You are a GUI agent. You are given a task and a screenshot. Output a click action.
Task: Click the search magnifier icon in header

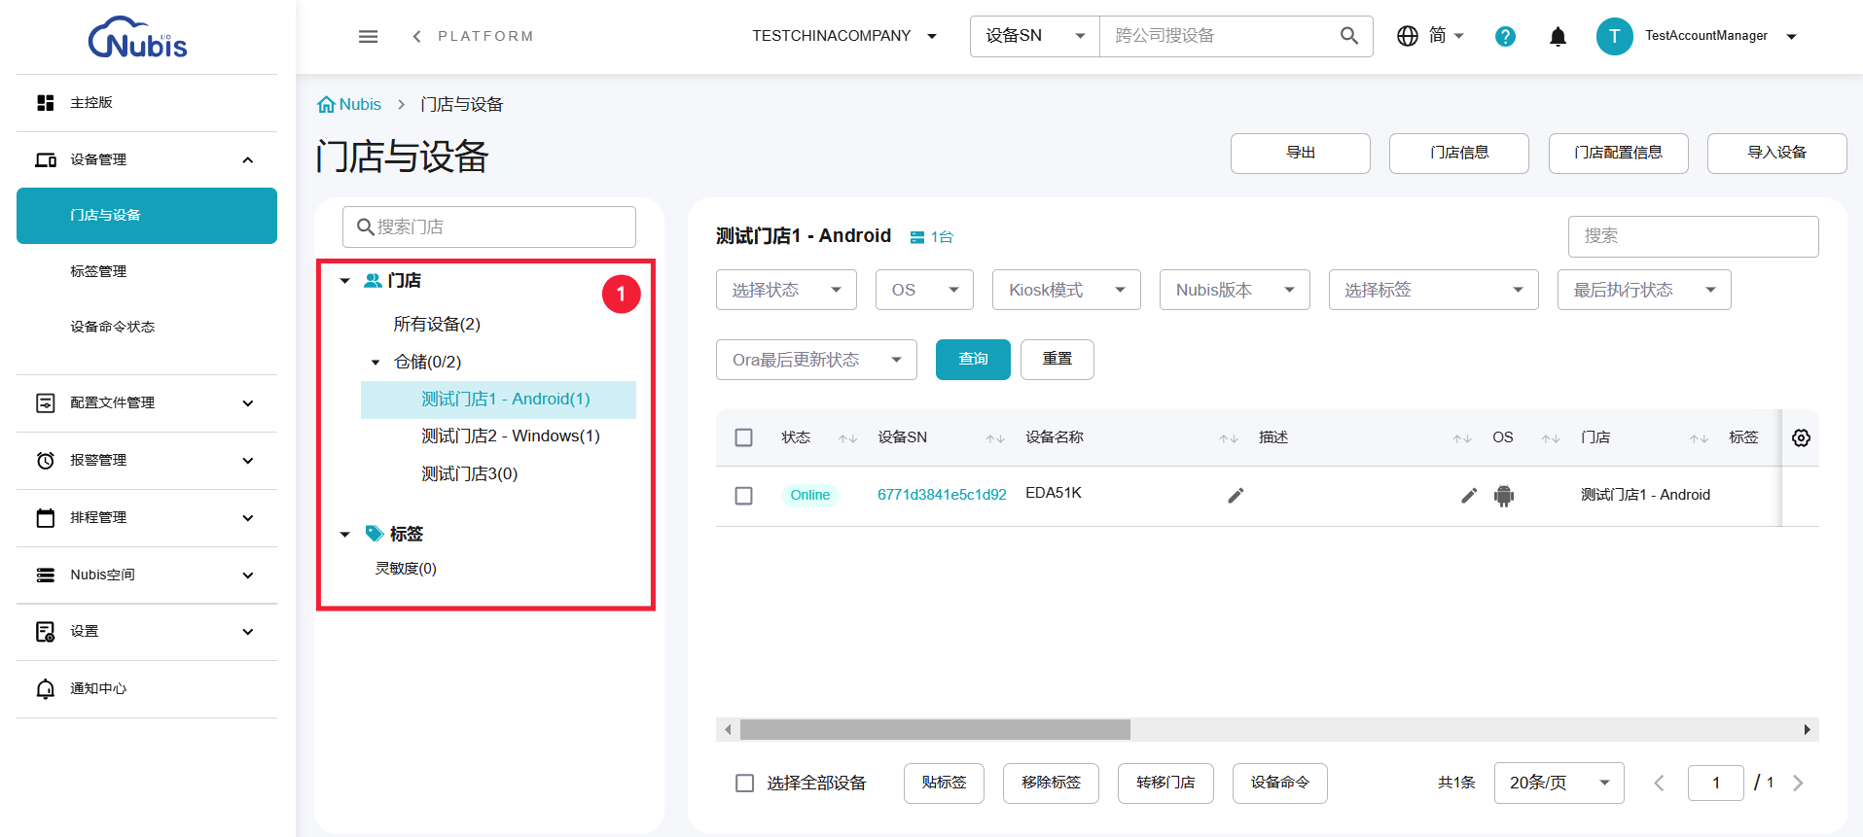tap(1348, 36)
